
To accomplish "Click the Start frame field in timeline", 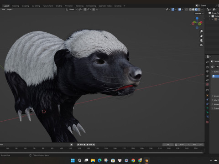I will click(x=184, y=145).
